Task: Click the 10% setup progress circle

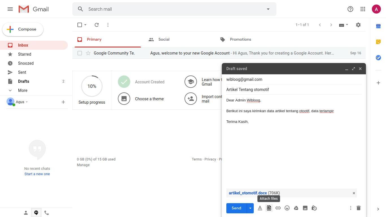Action: tap(92, 86)
